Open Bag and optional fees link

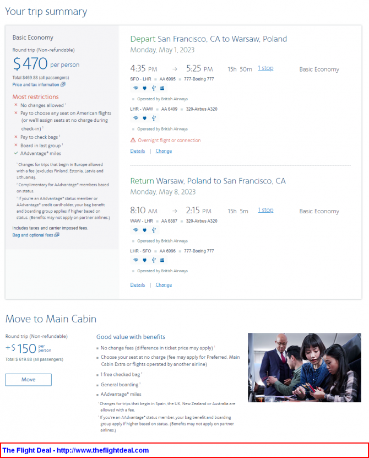click(x=32, y=235)
